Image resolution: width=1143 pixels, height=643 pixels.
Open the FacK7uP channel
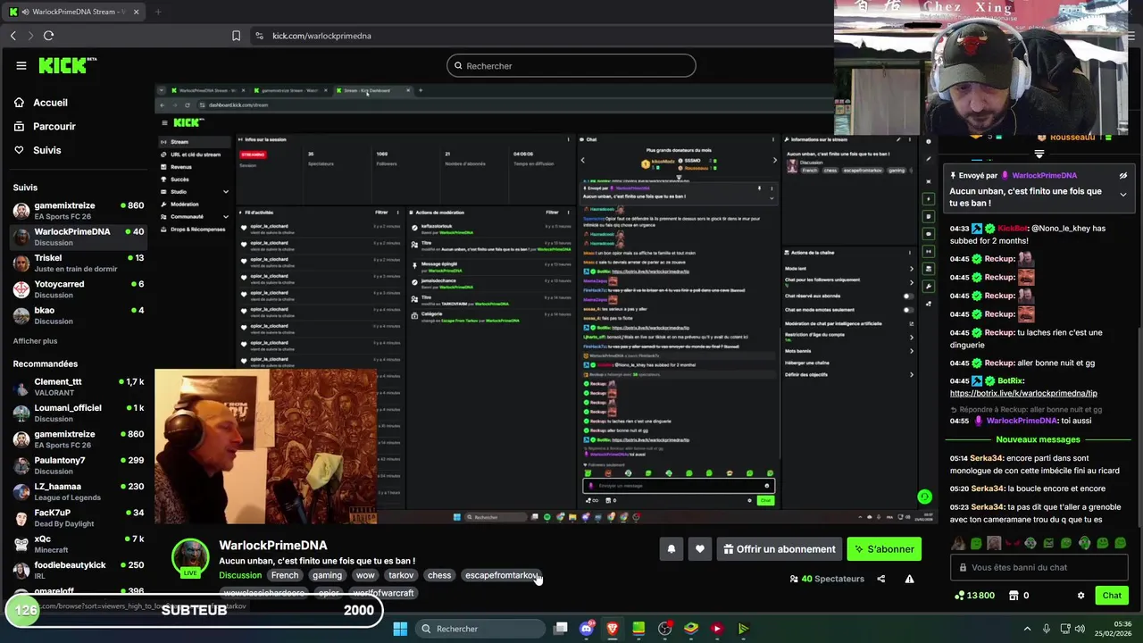(79, 518)
